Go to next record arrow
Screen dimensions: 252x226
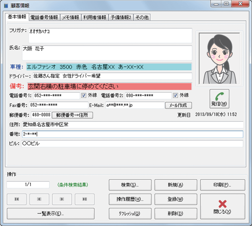pos(62,199)
